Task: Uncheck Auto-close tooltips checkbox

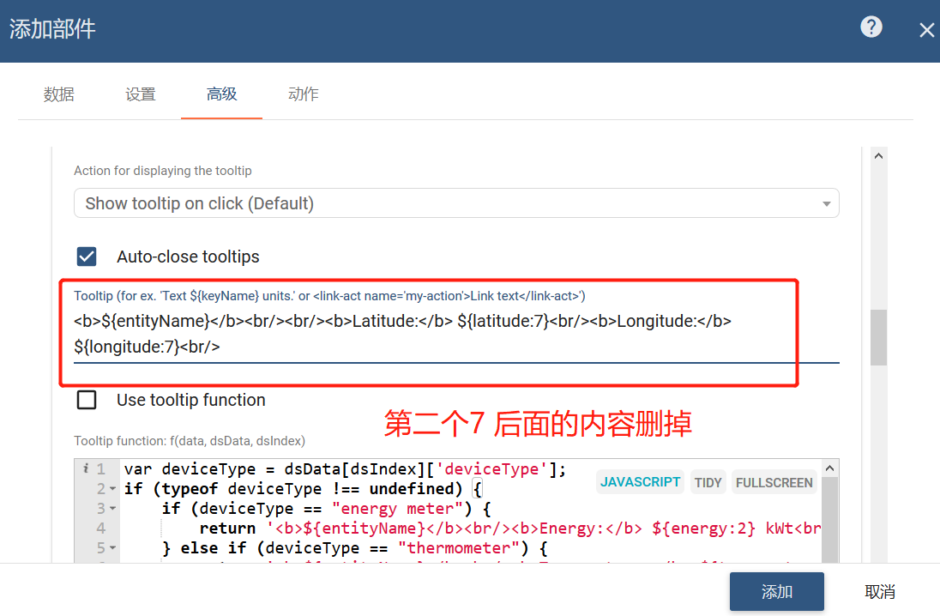Action: 87,257
